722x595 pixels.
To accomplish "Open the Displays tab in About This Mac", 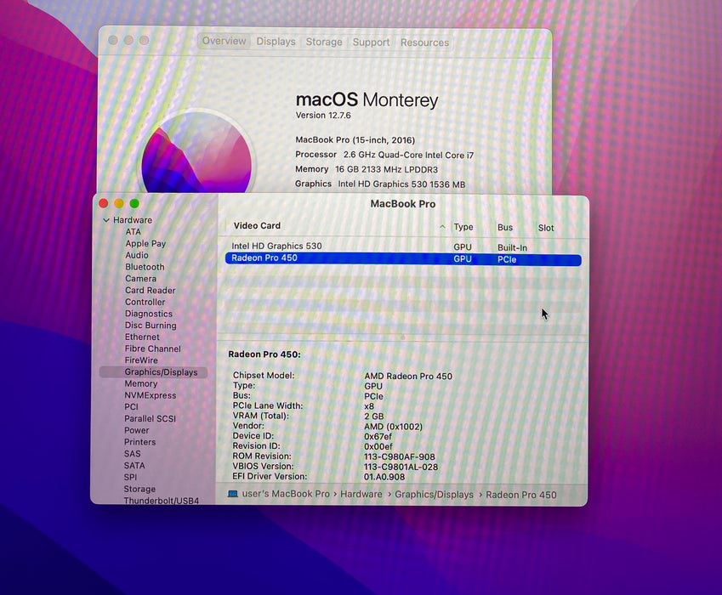I will (276, 42).
